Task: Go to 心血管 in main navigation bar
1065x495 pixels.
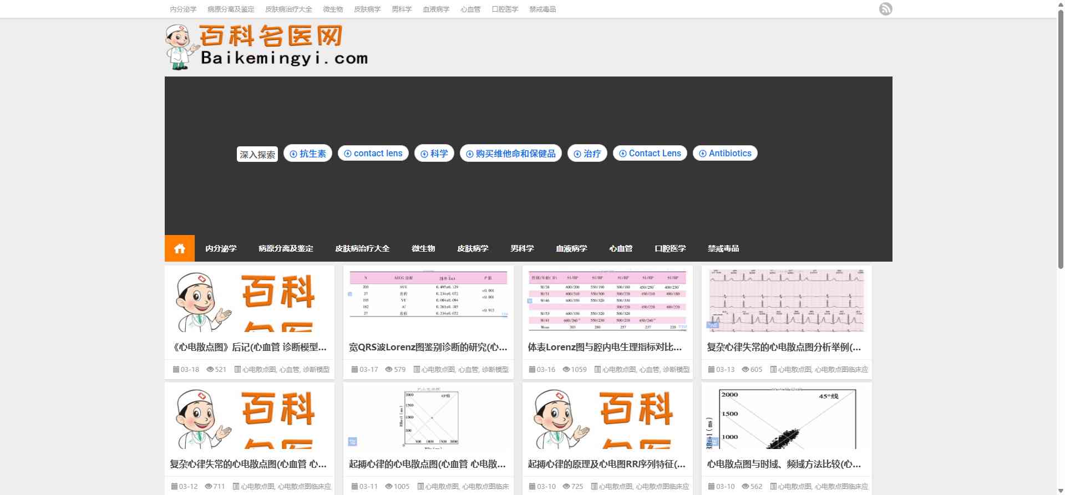Action: coord(621,249)
